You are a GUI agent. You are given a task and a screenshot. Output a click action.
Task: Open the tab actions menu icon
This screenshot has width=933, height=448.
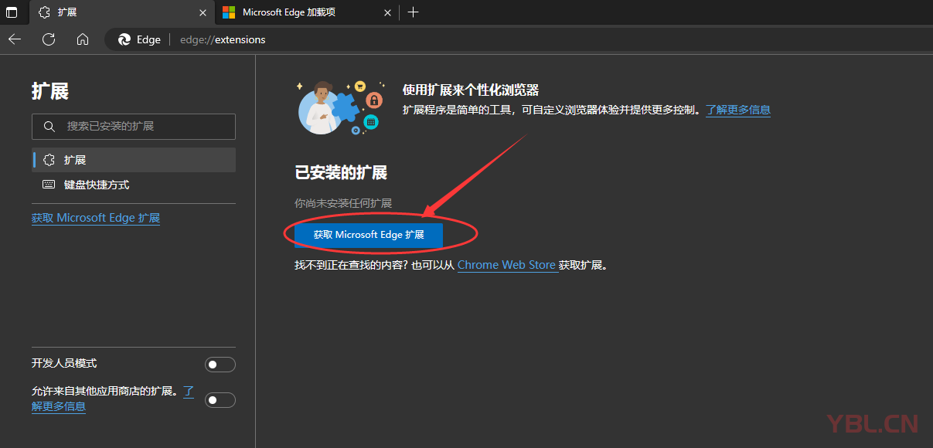[x=12, y=12]
